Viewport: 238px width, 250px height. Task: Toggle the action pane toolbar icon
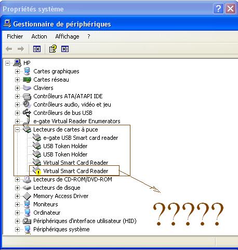pyautogui.click(x=65, y=49)
